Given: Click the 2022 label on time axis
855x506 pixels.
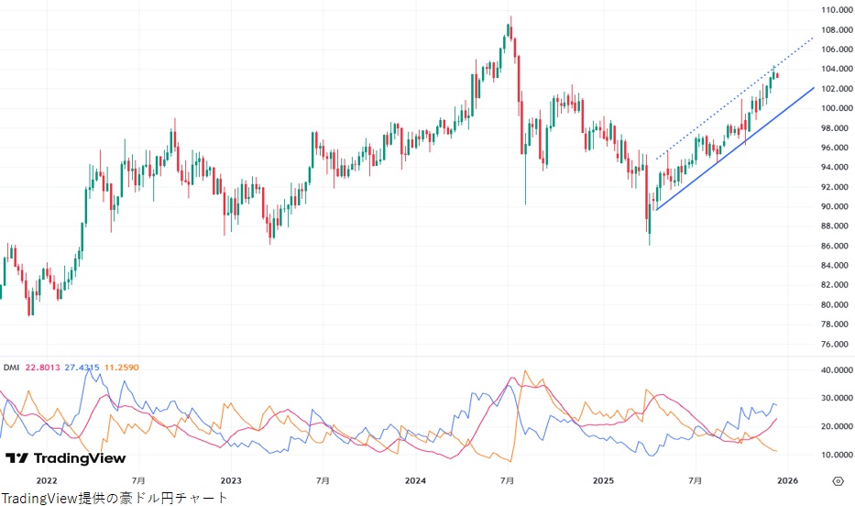Looking at the screenshot, I should tap(47, 480).
